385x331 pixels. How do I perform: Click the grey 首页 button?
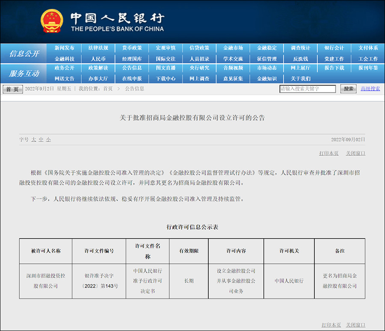(x=13, y=89)
